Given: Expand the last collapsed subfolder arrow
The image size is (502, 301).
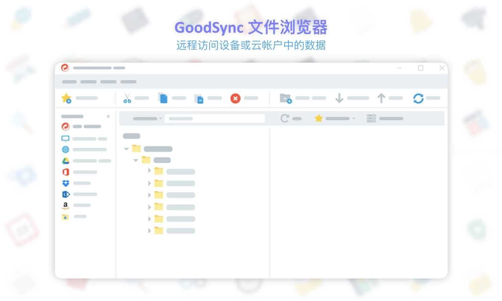Looking at the screenshot, I should [149, 230].
